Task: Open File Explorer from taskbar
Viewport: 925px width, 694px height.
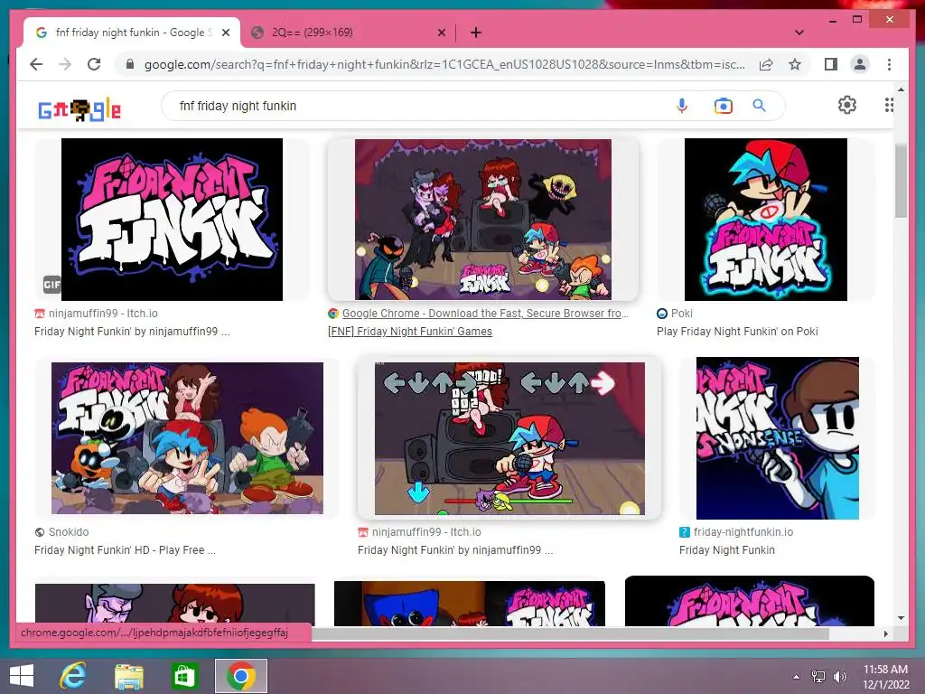Action: click(x=128, y=676)
